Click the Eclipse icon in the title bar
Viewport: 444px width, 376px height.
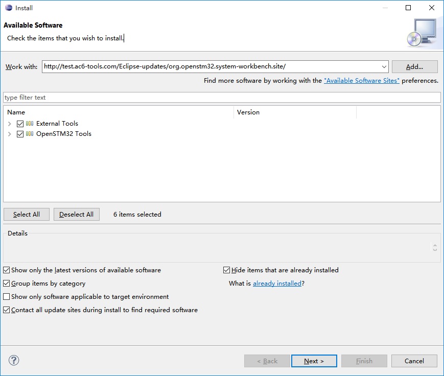[x=9, y=8]
